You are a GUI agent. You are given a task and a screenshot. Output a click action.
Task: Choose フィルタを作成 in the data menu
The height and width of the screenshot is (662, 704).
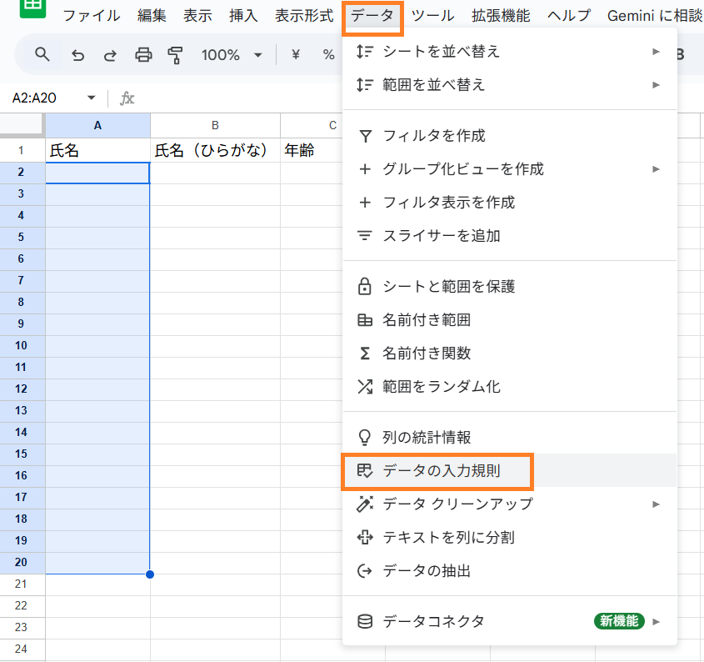point(433,136)
